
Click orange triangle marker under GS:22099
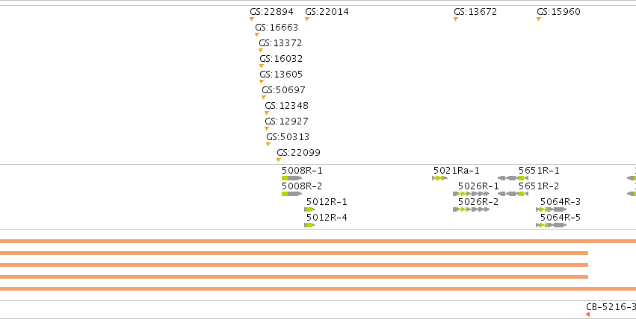click(x=279, y=159)
